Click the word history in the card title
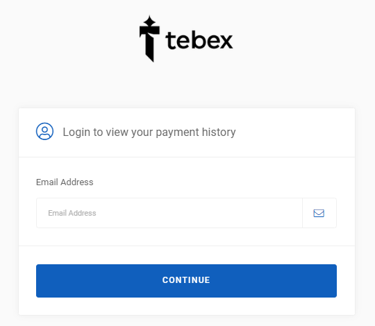375x326 pixels. (219, 132)
